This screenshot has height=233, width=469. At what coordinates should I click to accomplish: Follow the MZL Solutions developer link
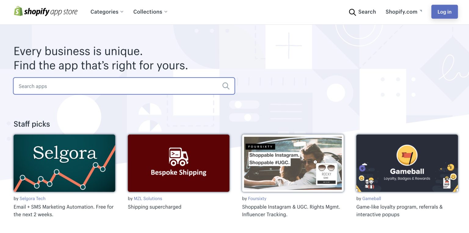[148, 198]
